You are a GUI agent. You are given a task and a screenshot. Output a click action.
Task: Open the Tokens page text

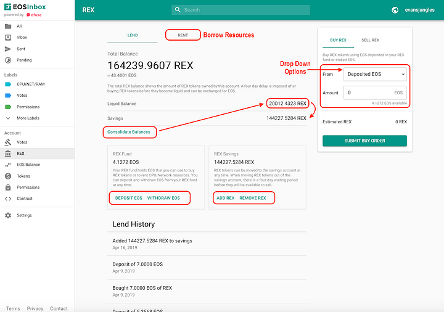(x=23, y=176)
